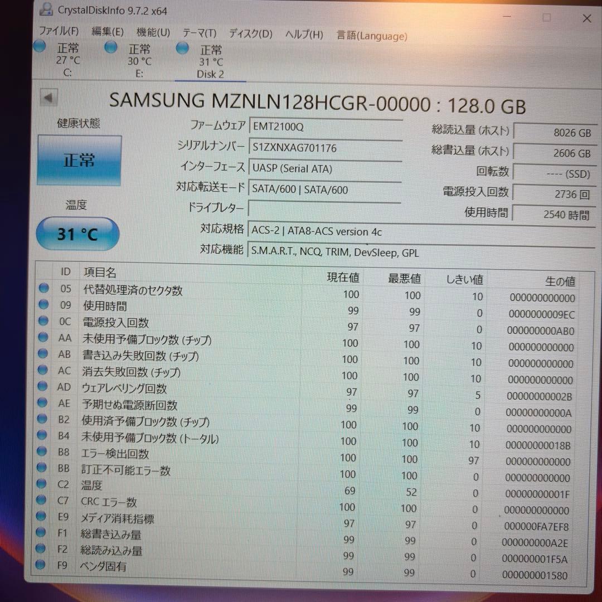
Task: Select the 代替処理済のセクタ数 row name
Action: (x=133, y=290)
